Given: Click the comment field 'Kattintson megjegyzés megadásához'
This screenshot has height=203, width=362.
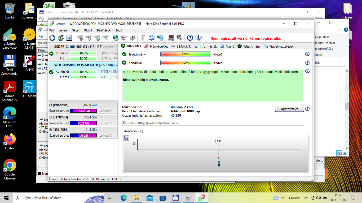Looking at the screenshot, I should coord(213,123).
